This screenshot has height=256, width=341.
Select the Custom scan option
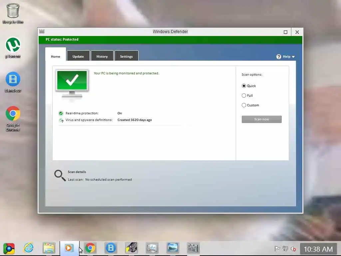250,105
